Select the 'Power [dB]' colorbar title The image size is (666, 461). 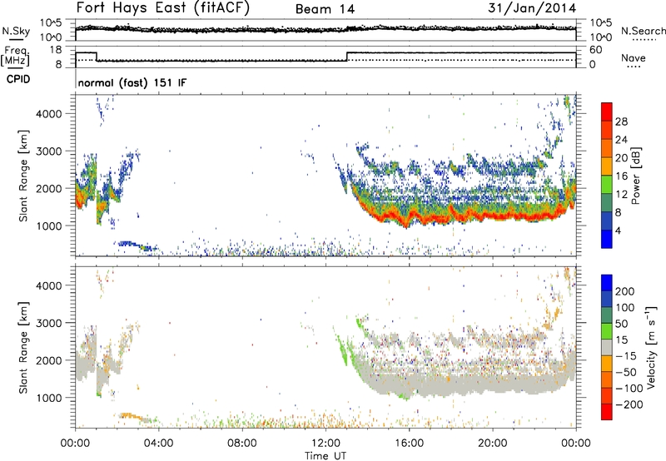(636, 176)
